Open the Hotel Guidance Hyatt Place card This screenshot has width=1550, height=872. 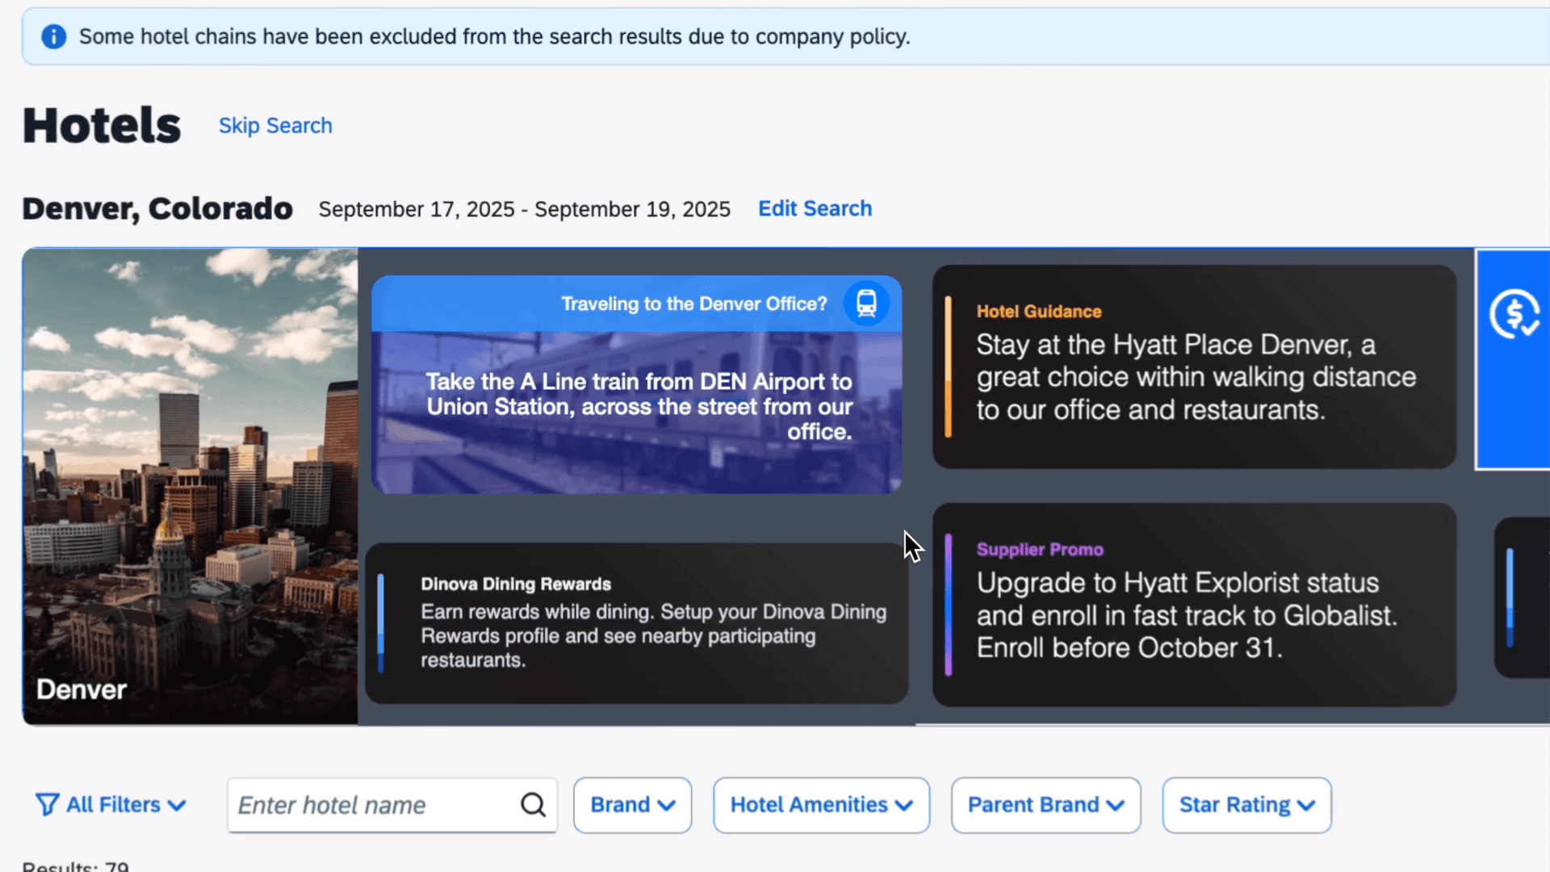tap(1194, 367)
